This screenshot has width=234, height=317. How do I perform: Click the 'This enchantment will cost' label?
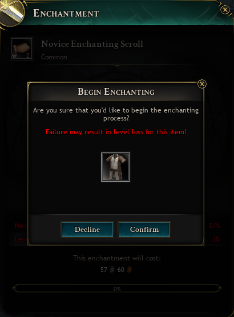117,258
